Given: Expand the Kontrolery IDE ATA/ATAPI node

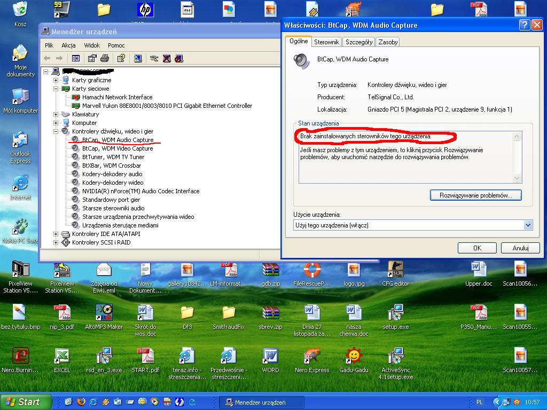Looking at the screenshot, I should 56,234.
